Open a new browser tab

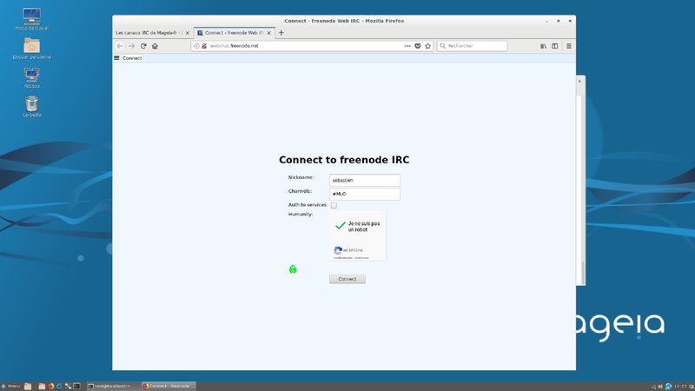(281, 33)
